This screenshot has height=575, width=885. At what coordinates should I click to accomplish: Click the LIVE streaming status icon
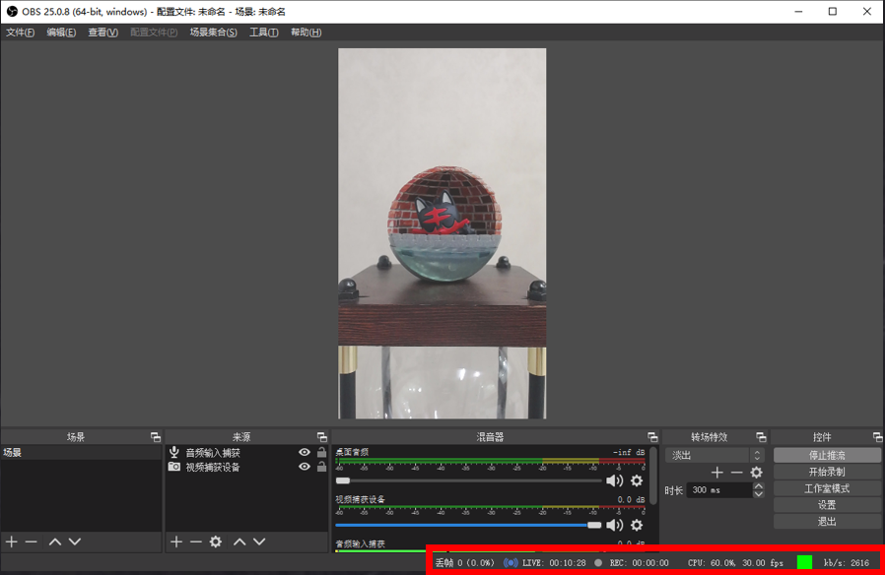tap(511, 562)
